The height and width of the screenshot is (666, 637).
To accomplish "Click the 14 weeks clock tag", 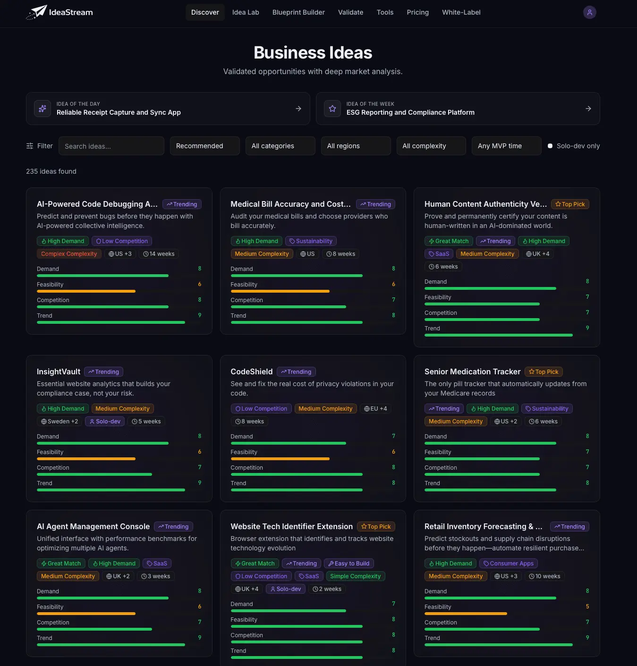I will coord(159,254).
